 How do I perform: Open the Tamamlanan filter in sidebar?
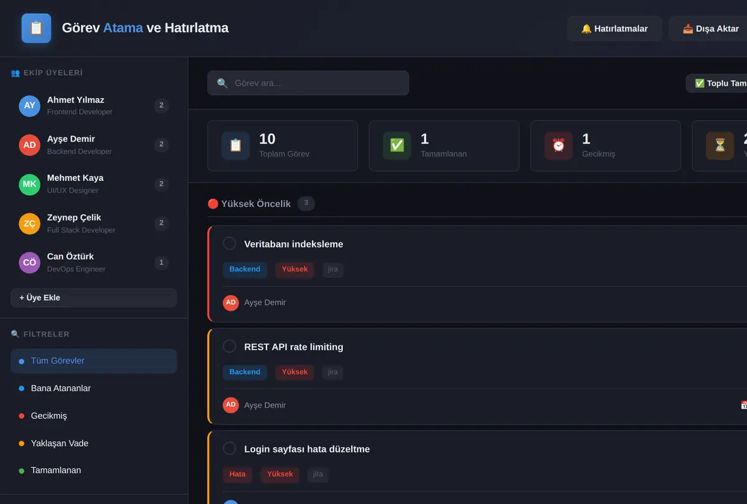click(x=94, y=470)
